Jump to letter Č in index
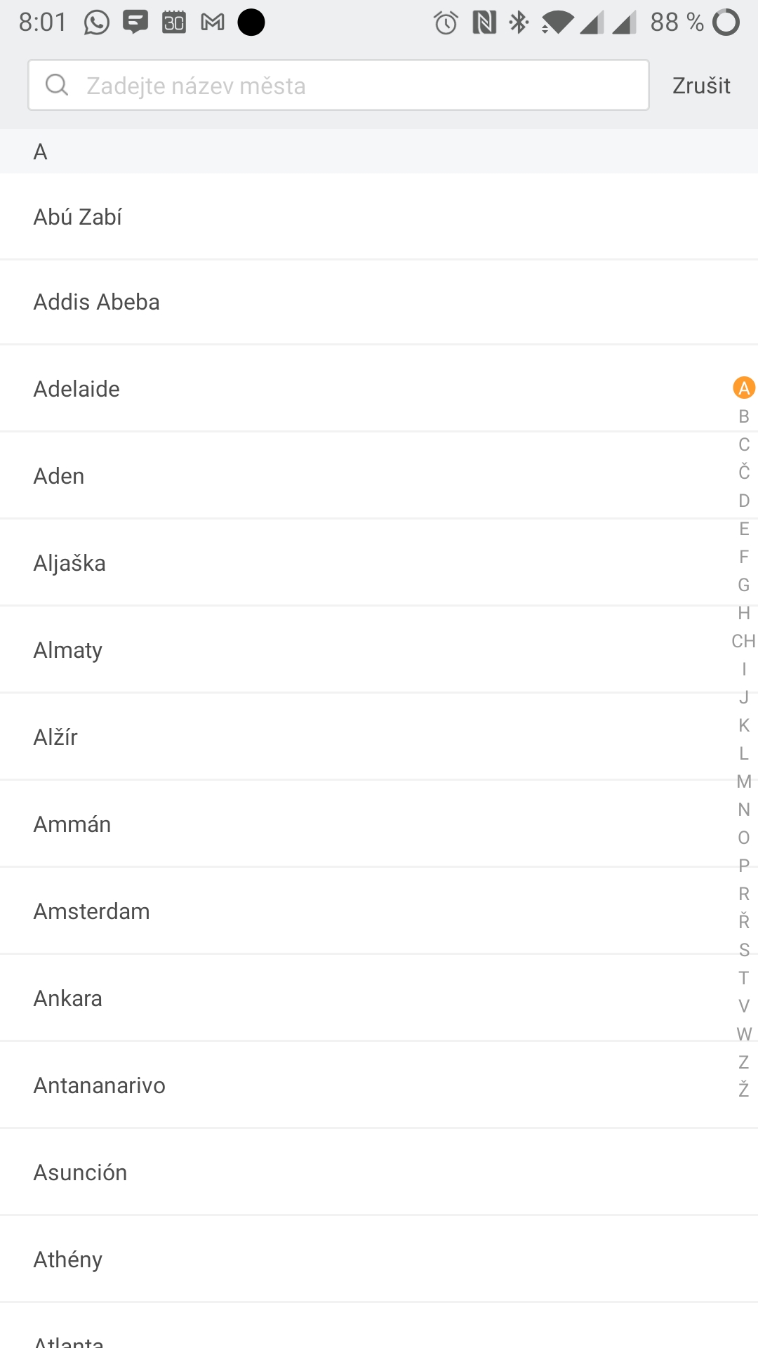 (743, 473)
